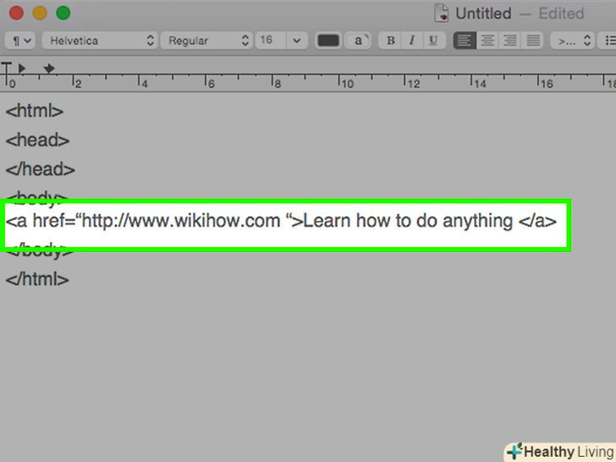Click the font size field showing 16

270,41
